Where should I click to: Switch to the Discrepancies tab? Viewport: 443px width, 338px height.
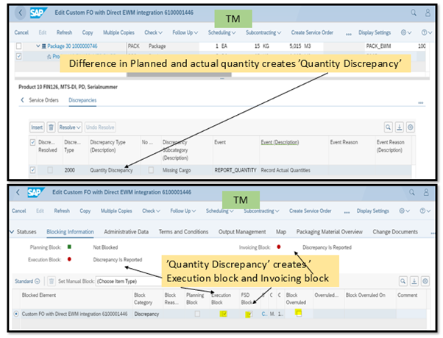click(x=82, y=99)
